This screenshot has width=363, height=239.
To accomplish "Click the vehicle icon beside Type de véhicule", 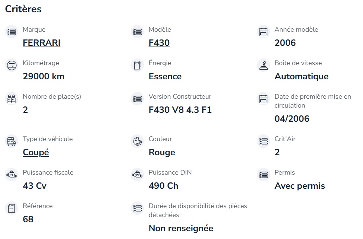I will click(12, 141).
